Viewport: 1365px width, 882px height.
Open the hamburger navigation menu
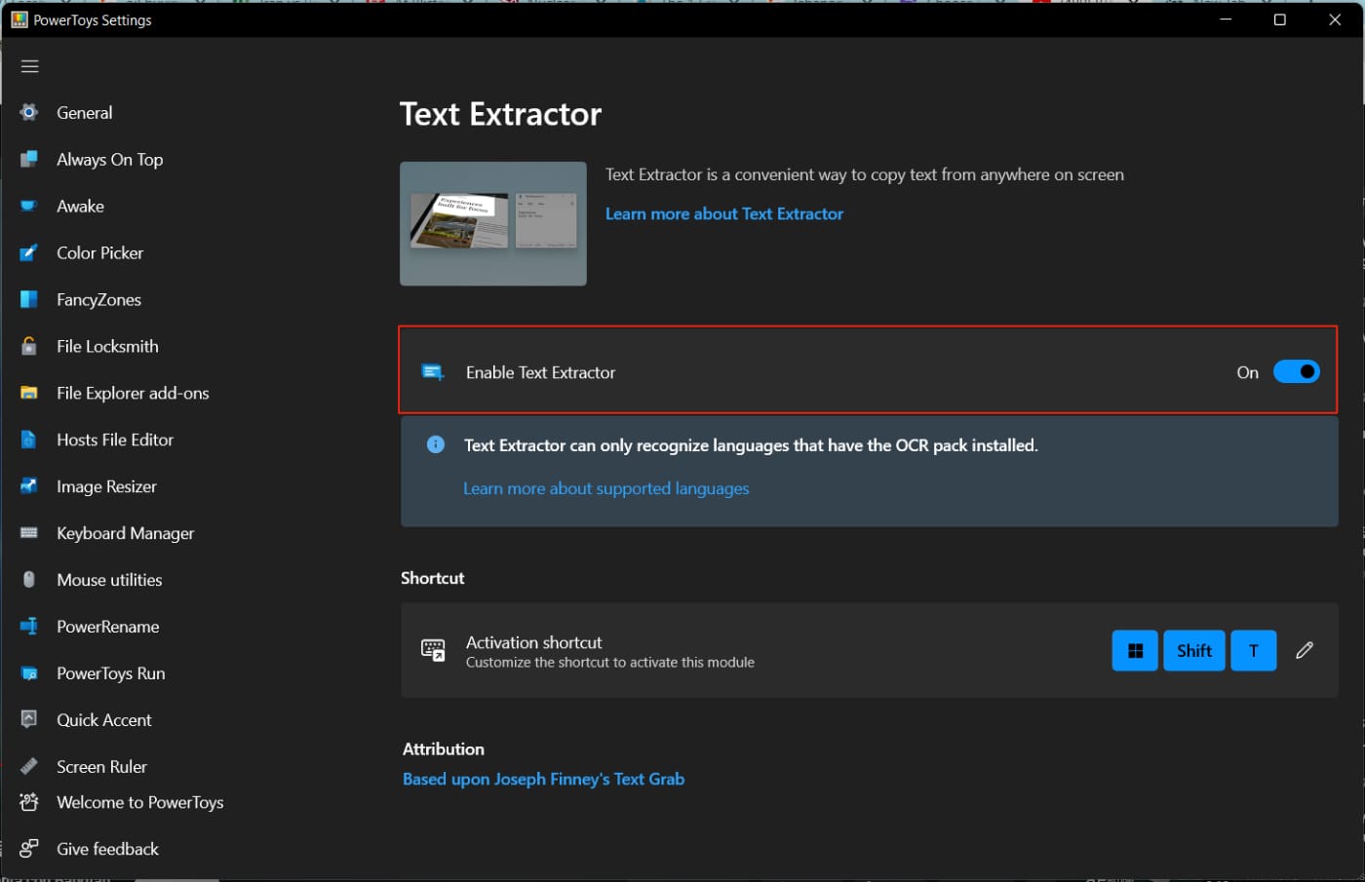point(29,66)
